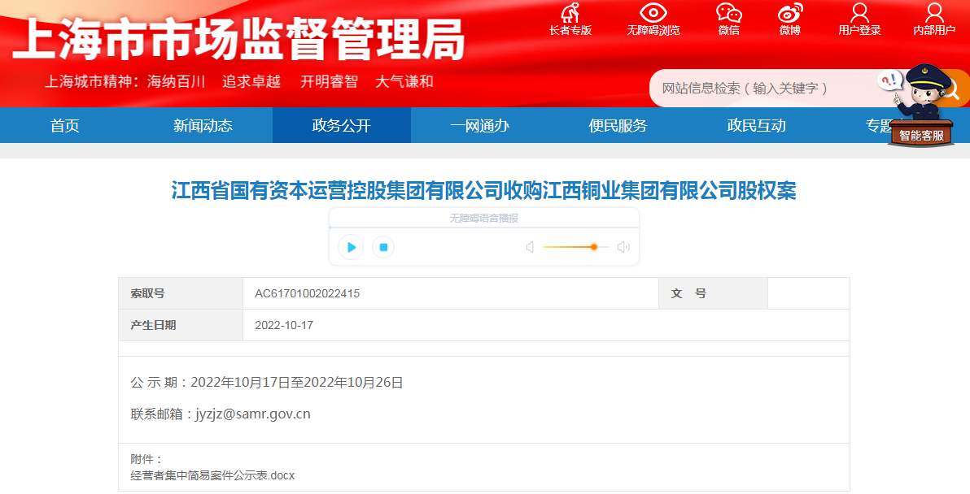Stop the voice broadcast playback
Viewport: 970px width, 494px height.
[x=383, y=247]
